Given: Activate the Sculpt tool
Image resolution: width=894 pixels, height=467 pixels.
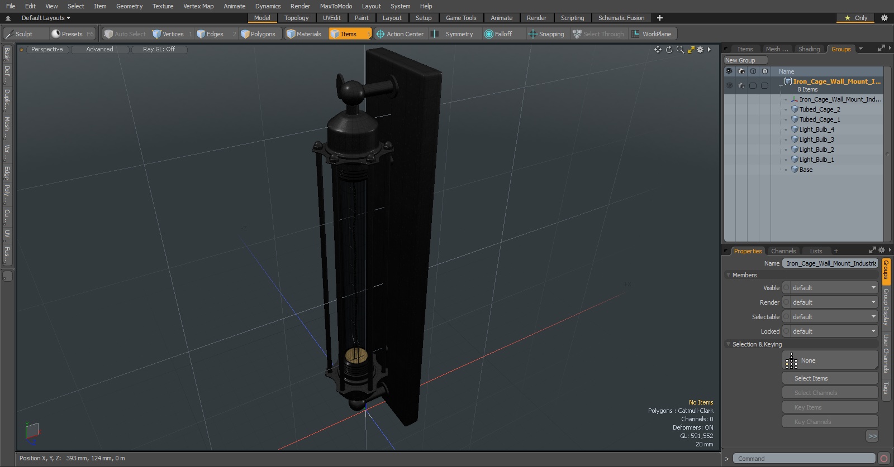Looking at the screenshot, I should coord(26,34).
